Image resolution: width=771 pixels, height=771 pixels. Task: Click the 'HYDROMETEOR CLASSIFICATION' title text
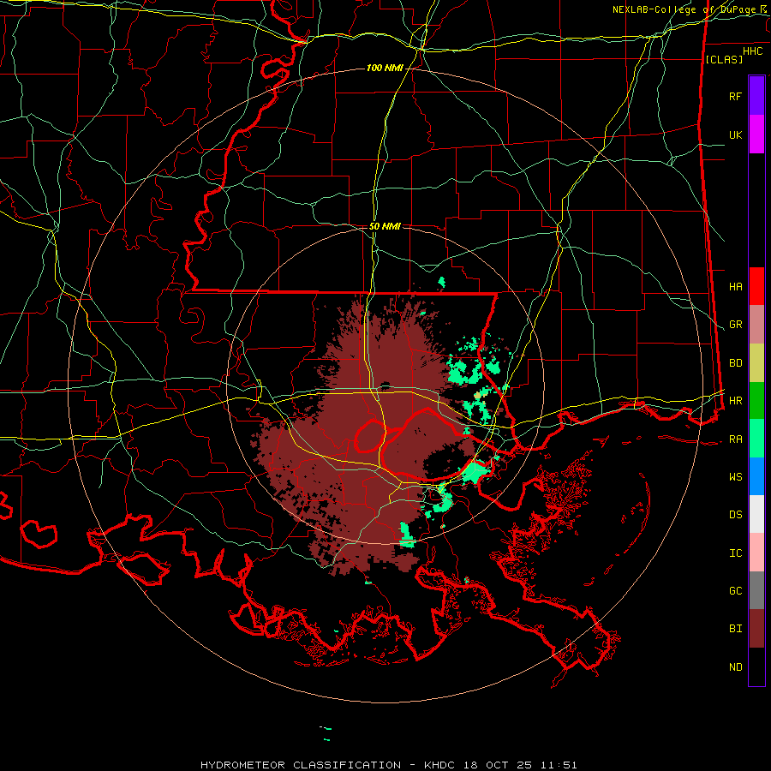(301, 765)
